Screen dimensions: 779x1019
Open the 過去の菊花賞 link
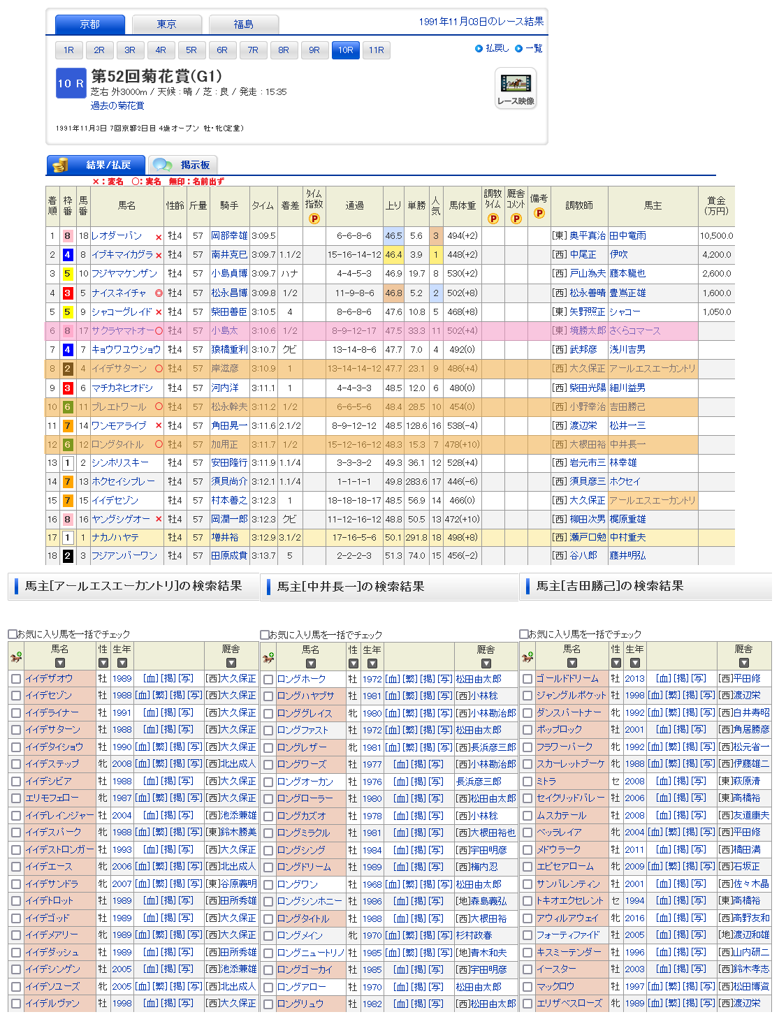pos(117,105)
